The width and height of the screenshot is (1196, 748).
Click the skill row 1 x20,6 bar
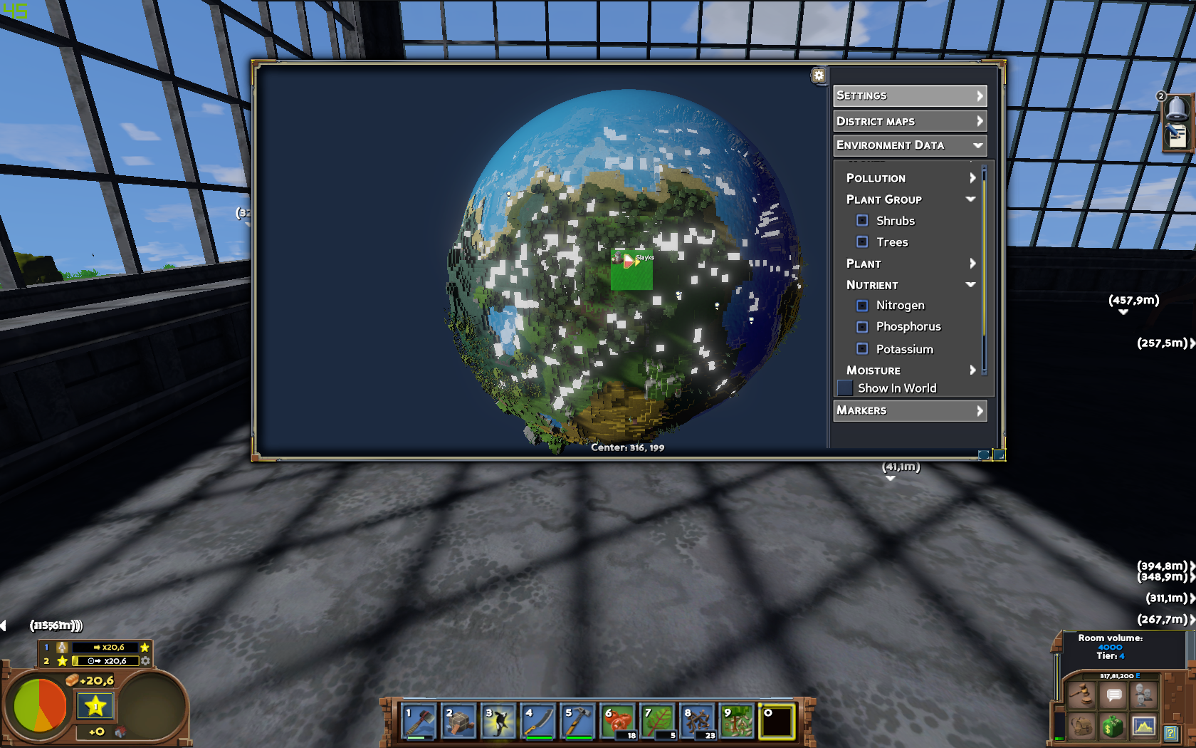pyautogui.click(x=105, y=648)
